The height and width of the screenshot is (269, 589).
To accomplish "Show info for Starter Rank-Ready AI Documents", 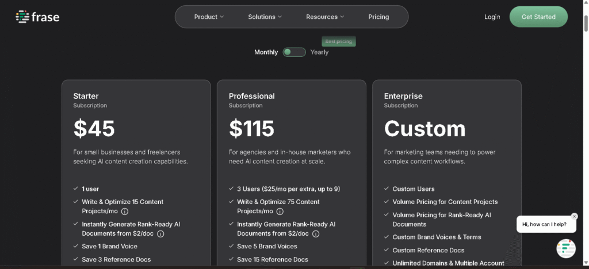I will point(160,234).
